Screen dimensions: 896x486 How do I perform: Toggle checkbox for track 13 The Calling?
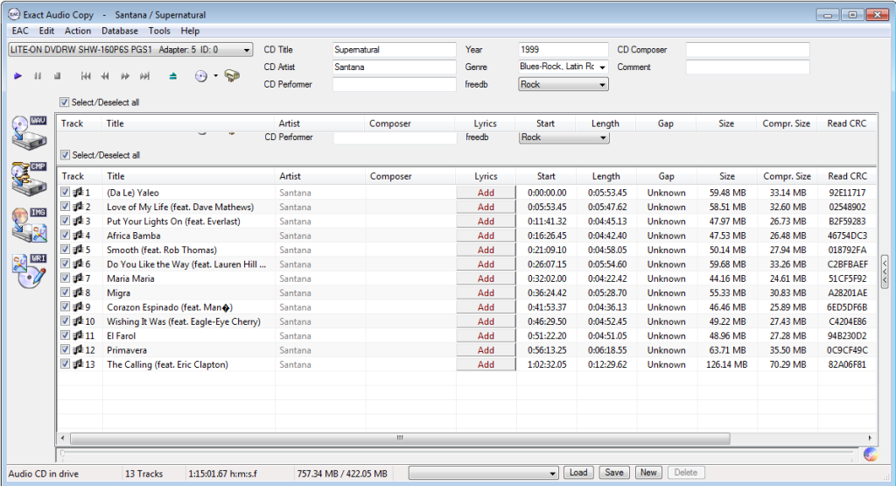coord(66,364)
